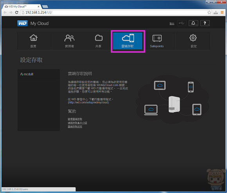
Task: Open the 設定 Settings gear tab
Action: tap(193, 41)
